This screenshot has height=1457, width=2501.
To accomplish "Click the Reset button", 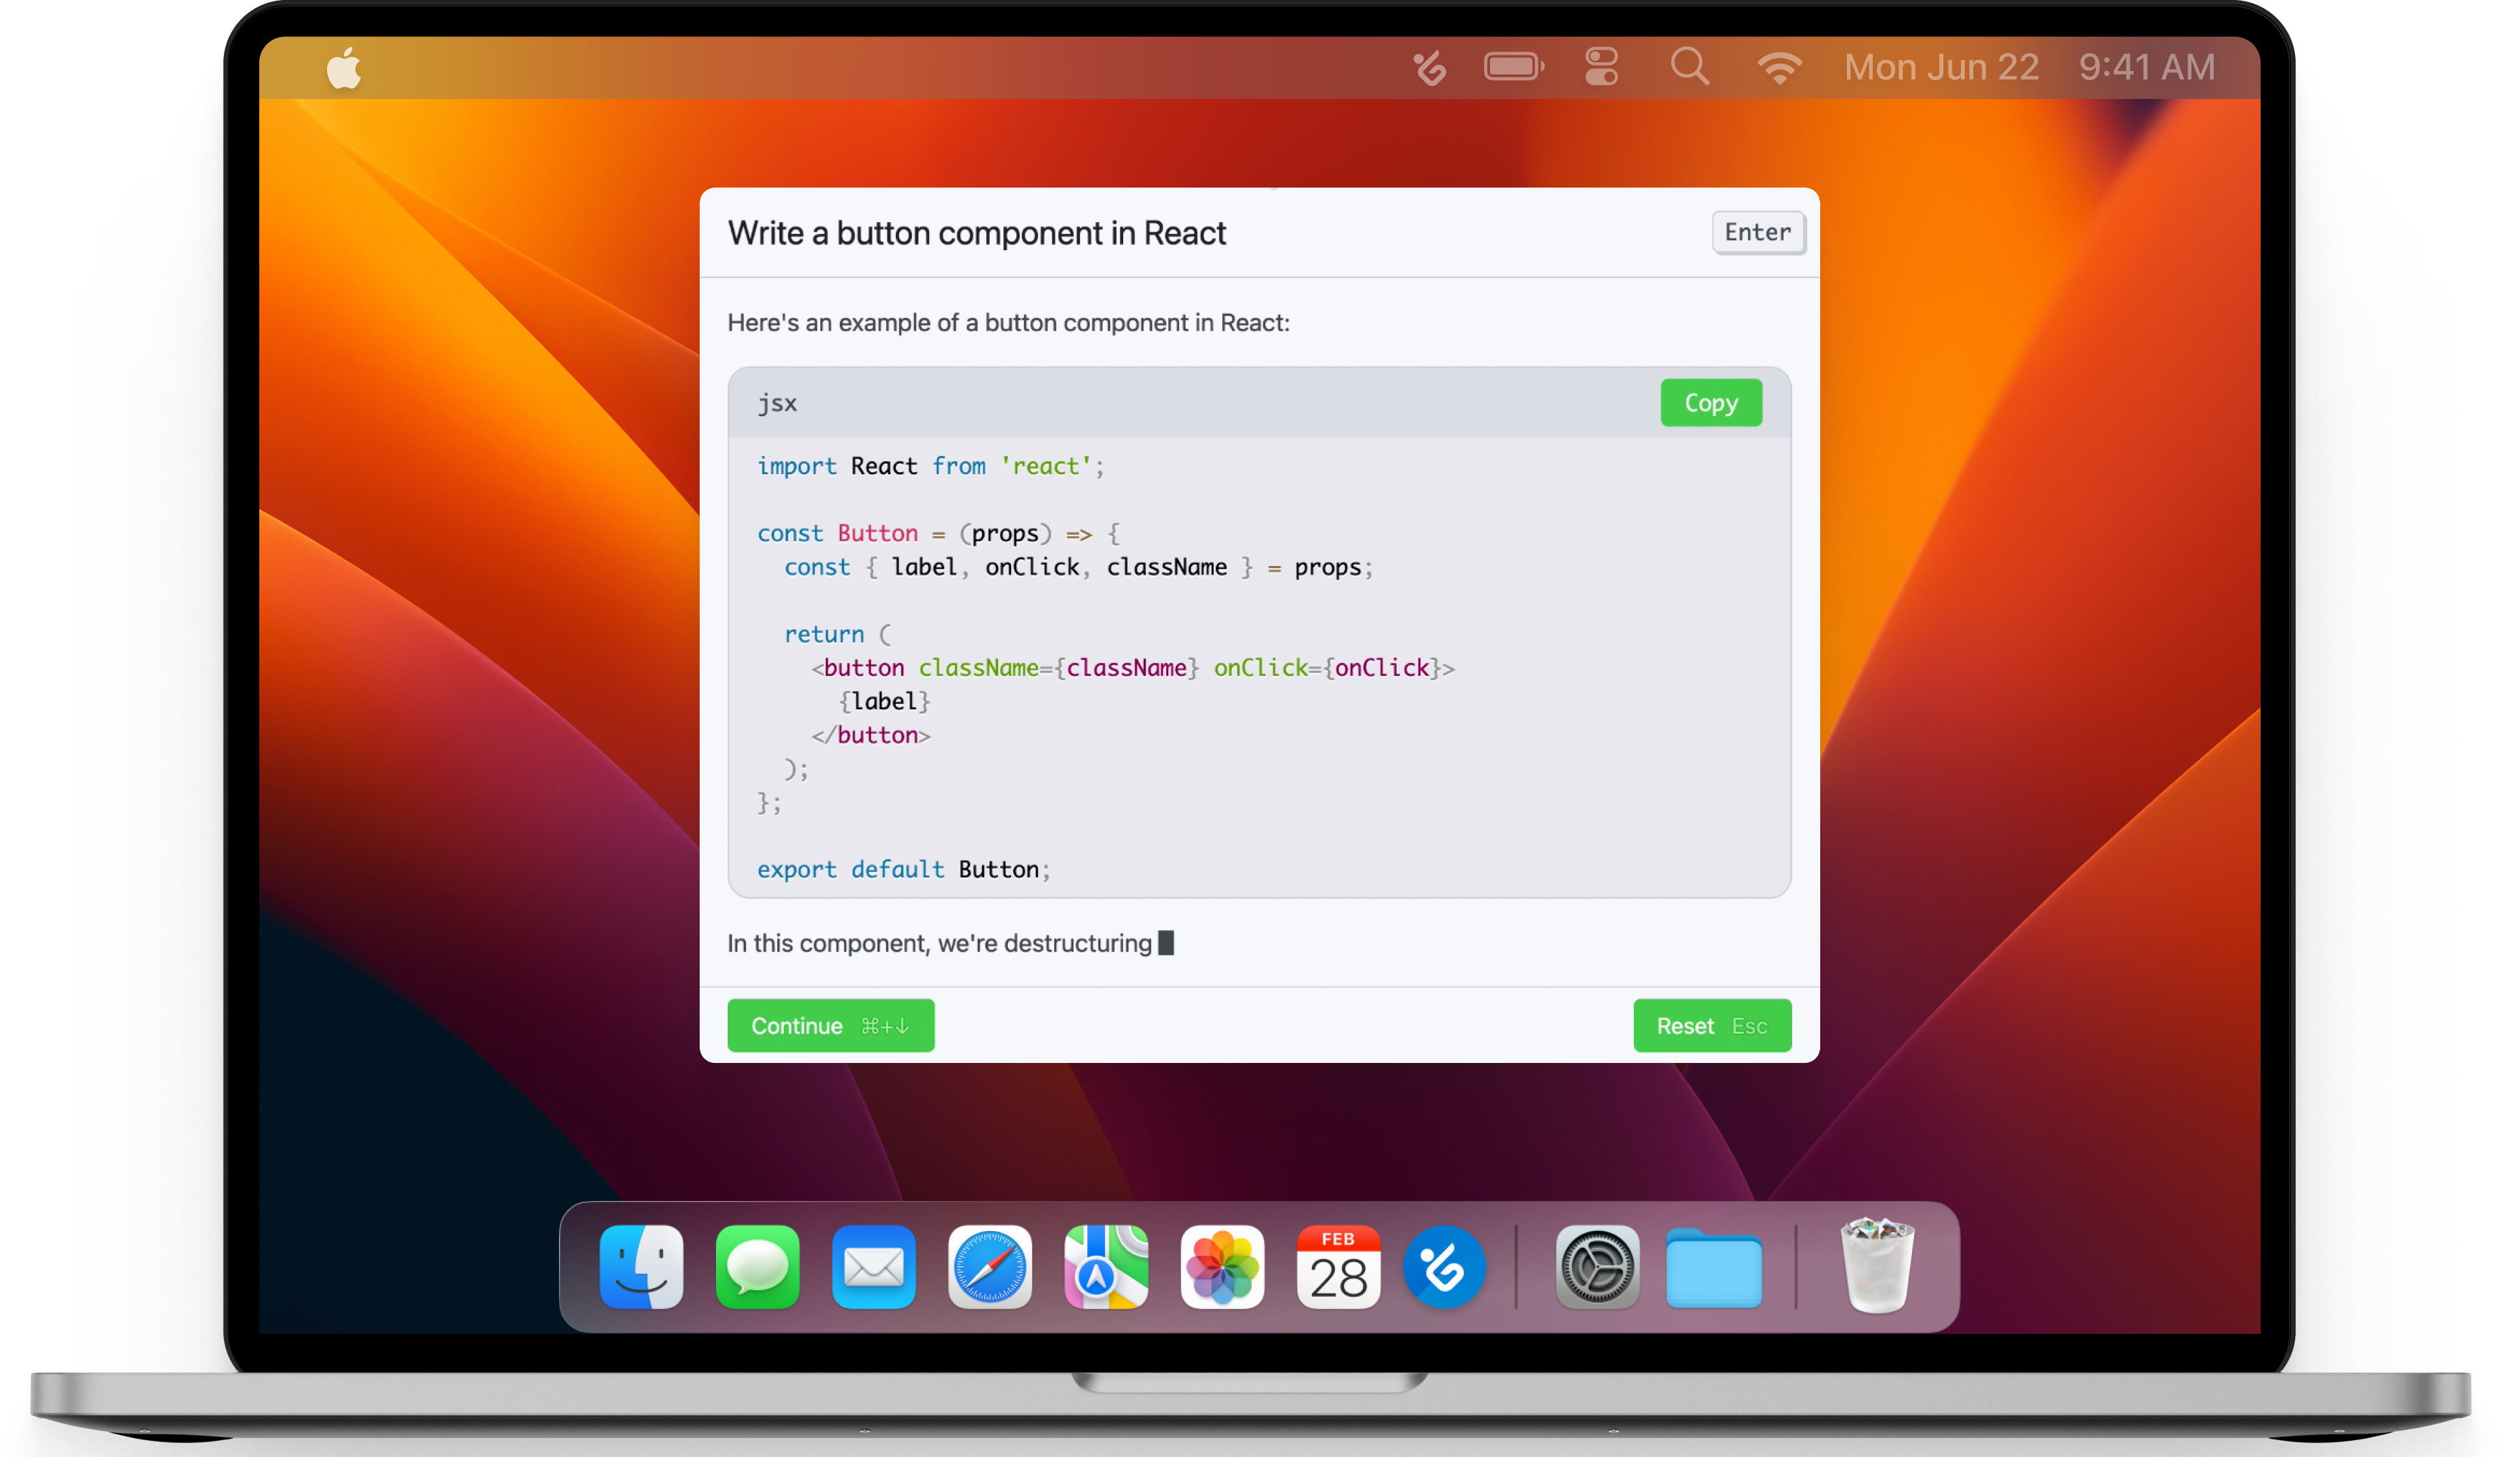I will click(x=1712, y=1025).
